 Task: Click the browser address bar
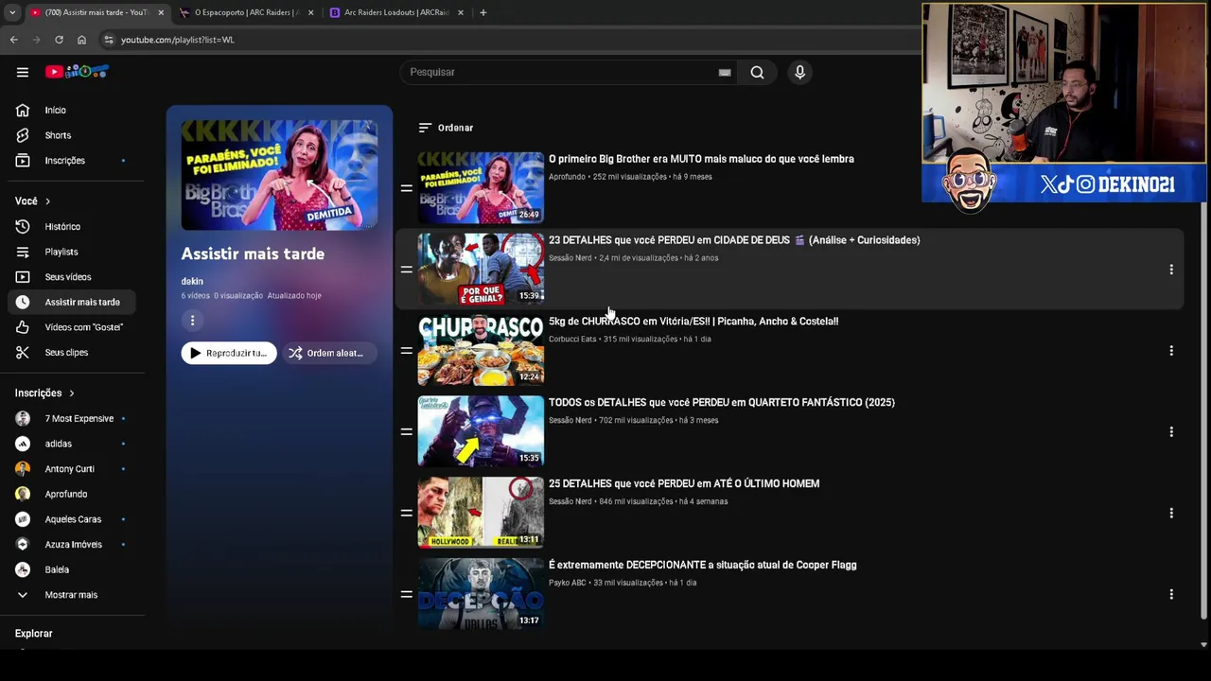511,40
